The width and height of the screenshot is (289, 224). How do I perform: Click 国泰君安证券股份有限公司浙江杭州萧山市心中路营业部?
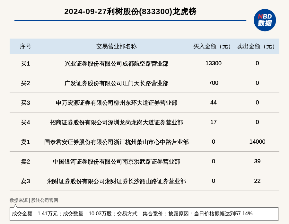[x=117, y=142]
